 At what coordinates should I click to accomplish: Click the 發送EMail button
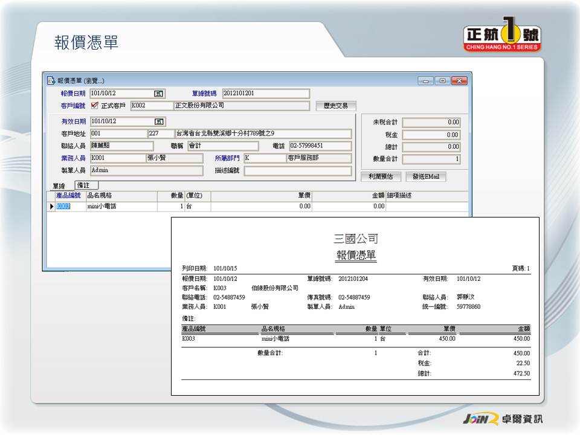(425, 177)
